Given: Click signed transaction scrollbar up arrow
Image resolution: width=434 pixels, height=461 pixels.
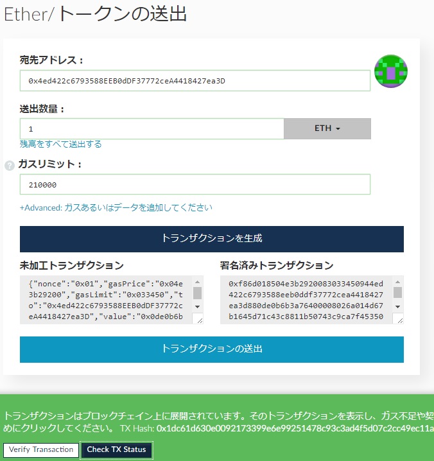Looking at the screenshot, I should tap(397, 282).
